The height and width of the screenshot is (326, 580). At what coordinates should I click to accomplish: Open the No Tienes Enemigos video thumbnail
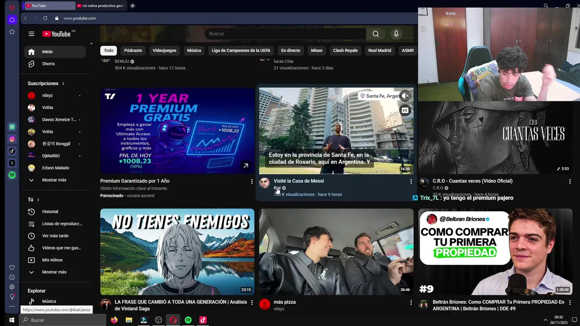pyautogui.click(x=177, y=252)
